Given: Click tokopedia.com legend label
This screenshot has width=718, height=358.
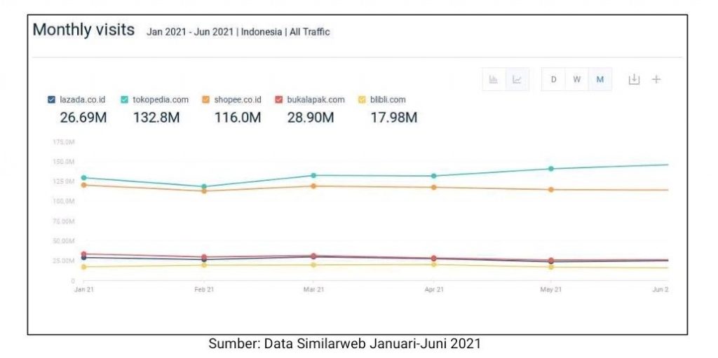Looking at the screenshot, I should pos(161,99).
